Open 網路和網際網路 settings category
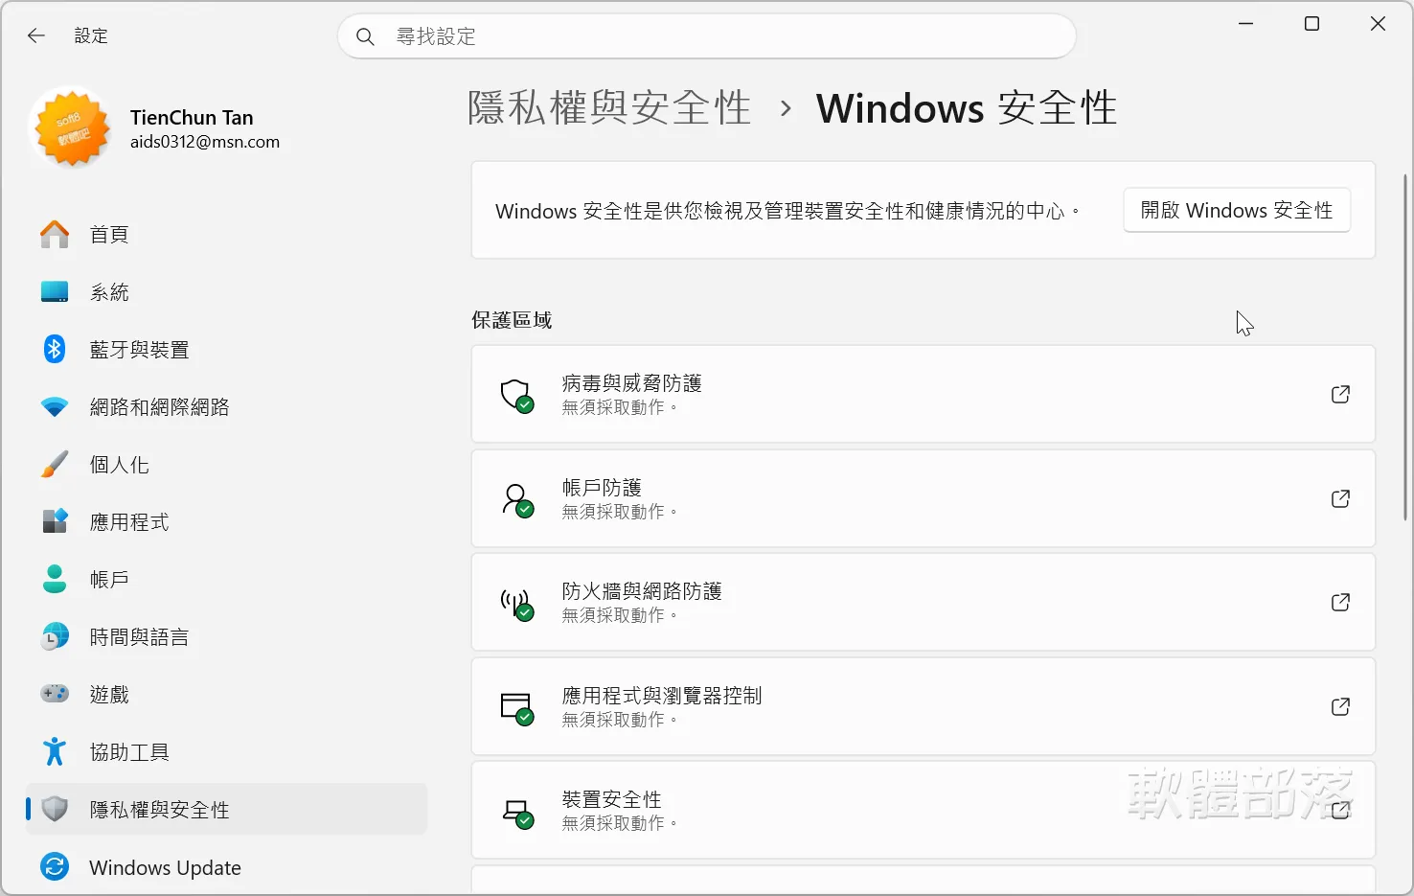 tap(227, 407)
